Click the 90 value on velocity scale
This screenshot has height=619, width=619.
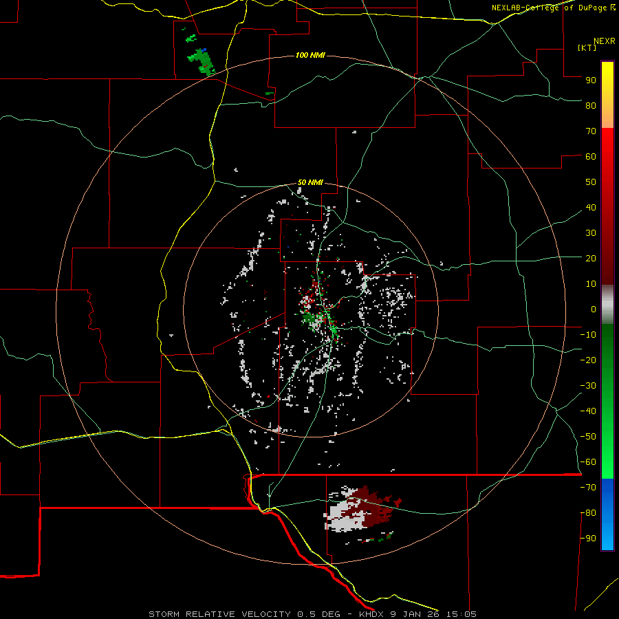point(591,80)
